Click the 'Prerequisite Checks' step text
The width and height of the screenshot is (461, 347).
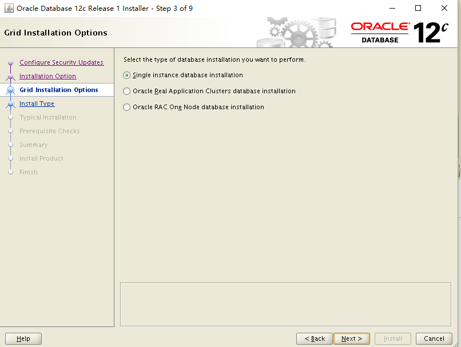(x=49, y=131)
